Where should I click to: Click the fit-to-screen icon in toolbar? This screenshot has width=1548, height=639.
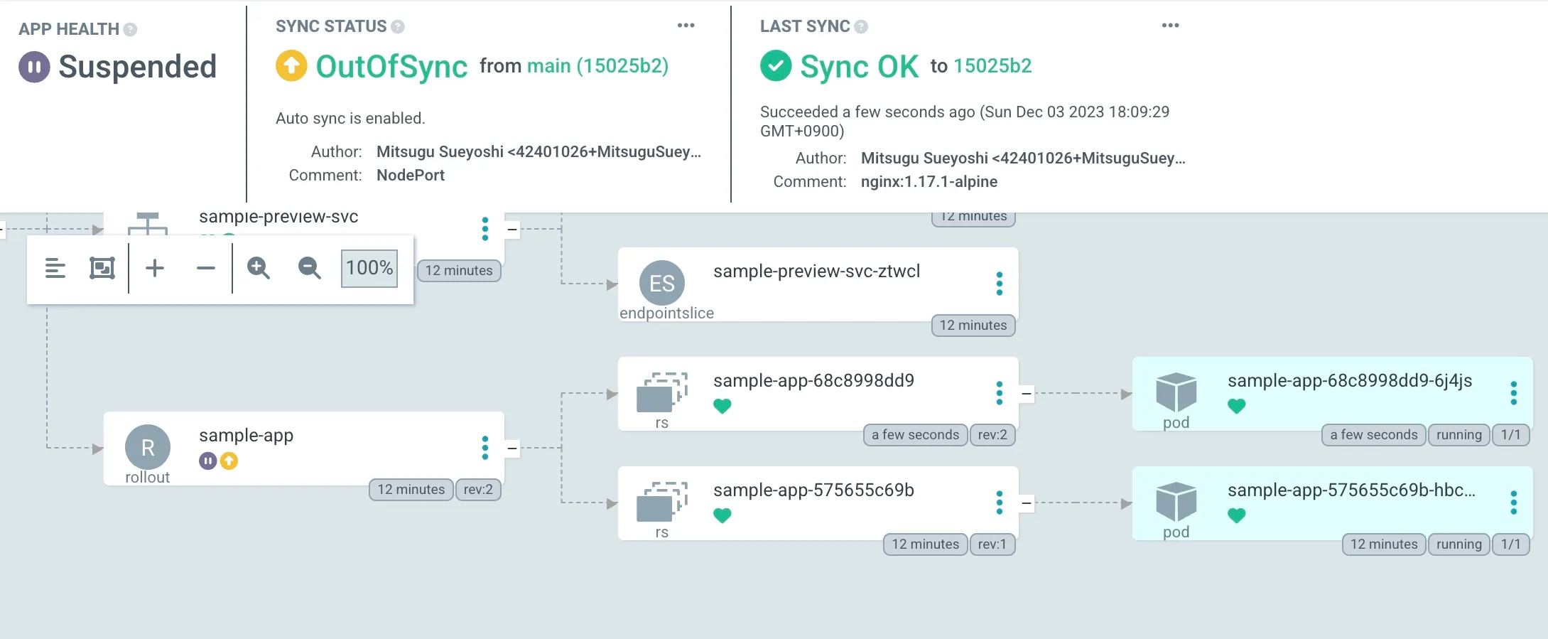[x=102, y=269]
